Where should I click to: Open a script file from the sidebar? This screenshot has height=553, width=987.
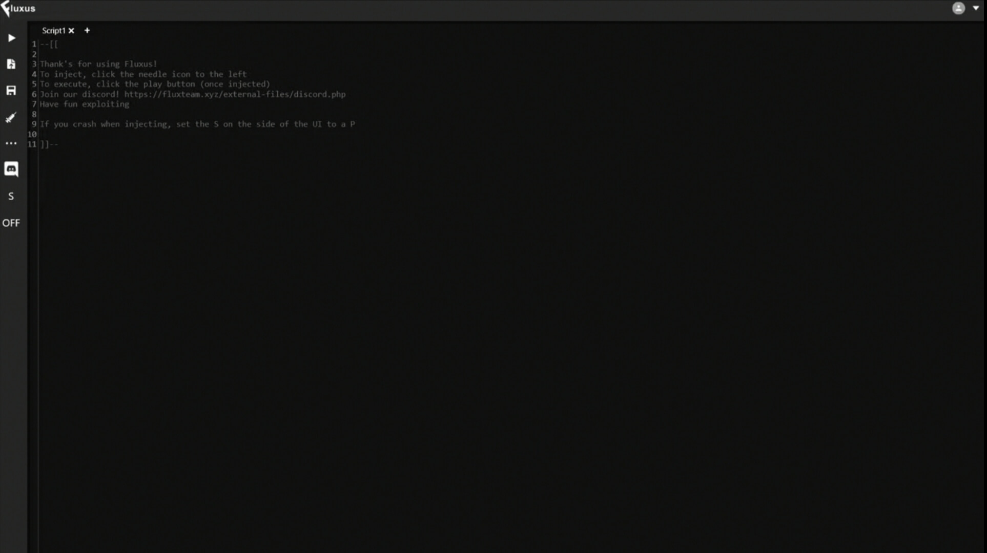click(x=11, y=64)
